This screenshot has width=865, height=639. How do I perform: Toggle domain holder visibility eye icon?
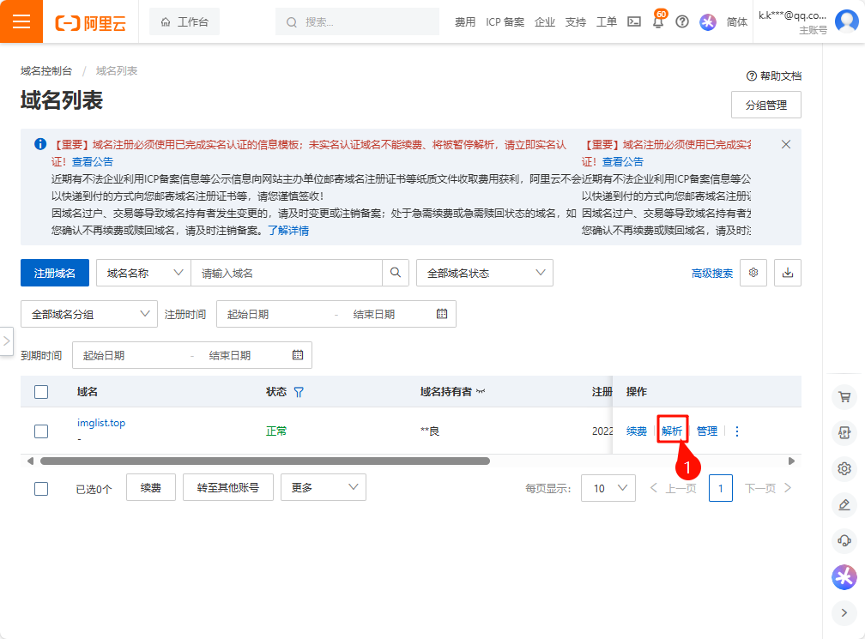[x=481, y=391]
